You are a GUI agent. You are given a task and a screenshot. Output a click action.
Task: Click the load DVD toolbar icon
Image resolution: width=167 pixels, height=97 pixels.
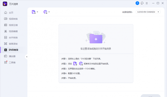click(45, 12)
